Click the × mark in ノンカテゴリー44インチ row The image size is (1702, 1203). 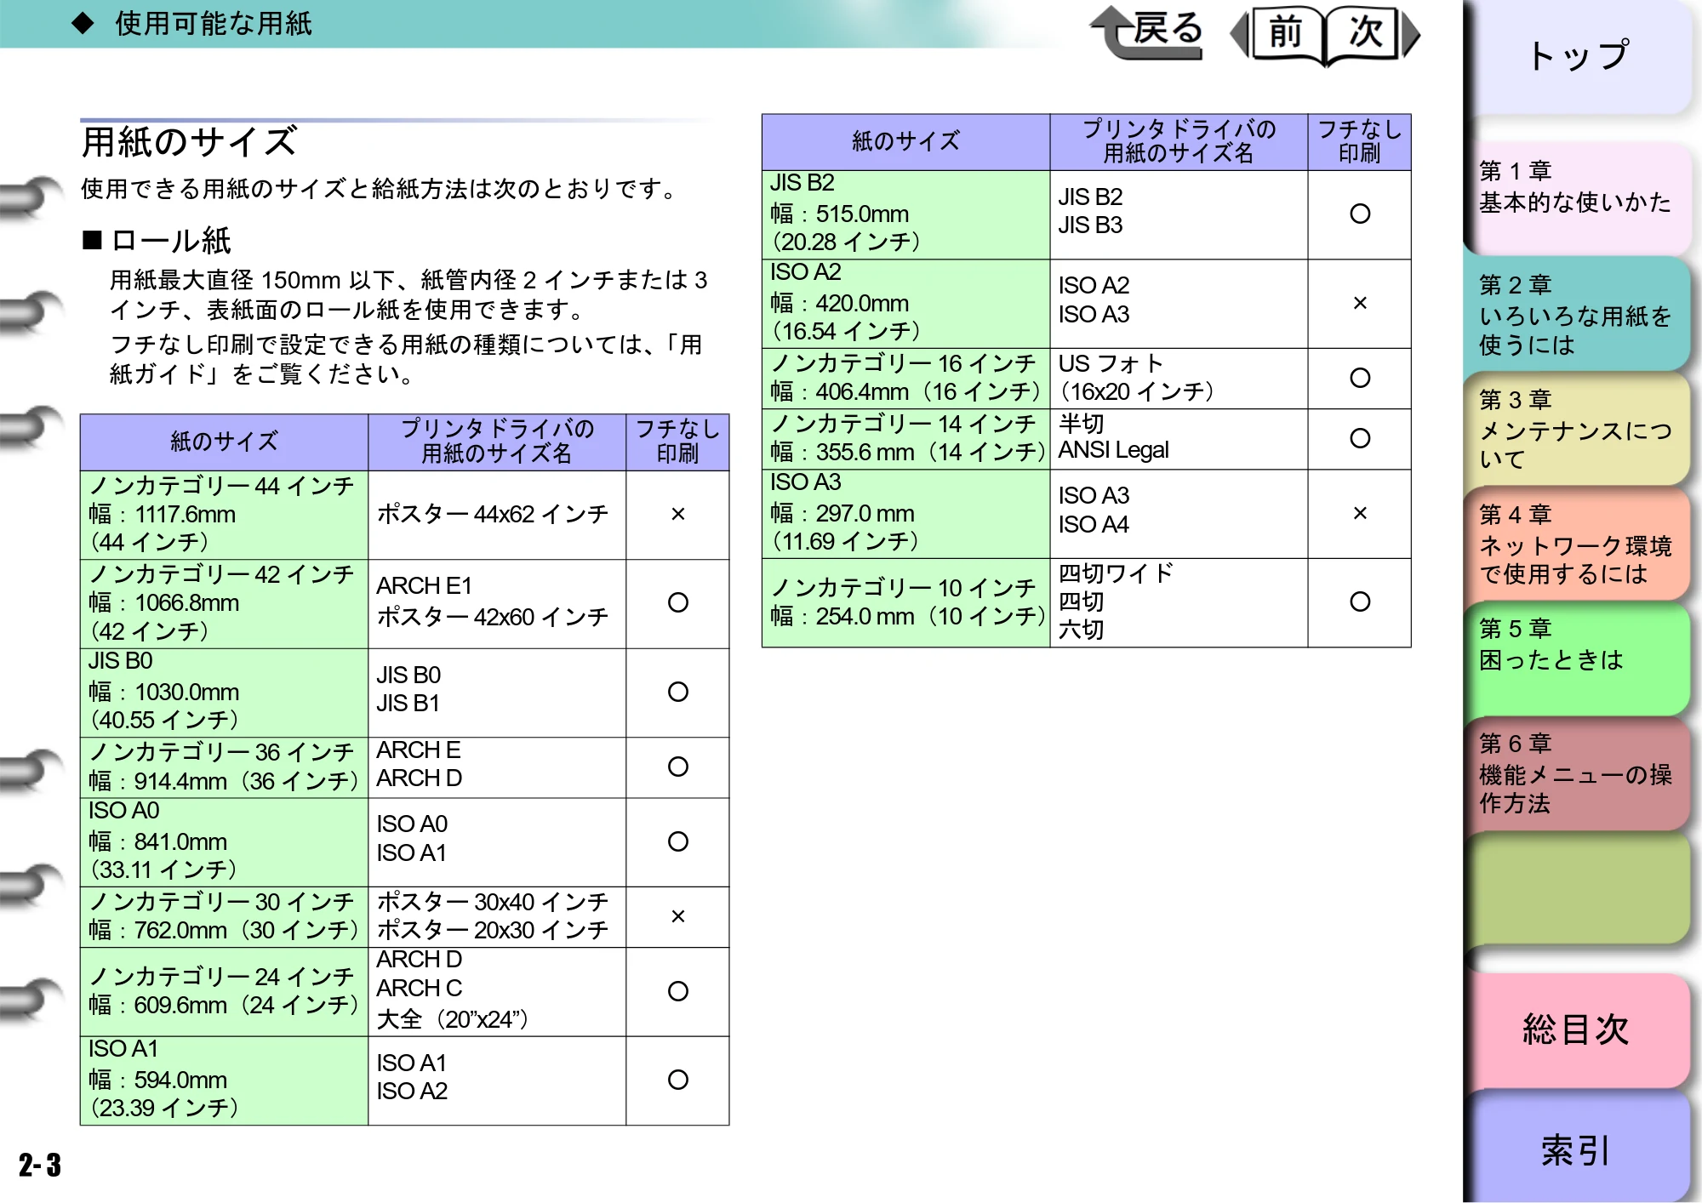point(678,514)
